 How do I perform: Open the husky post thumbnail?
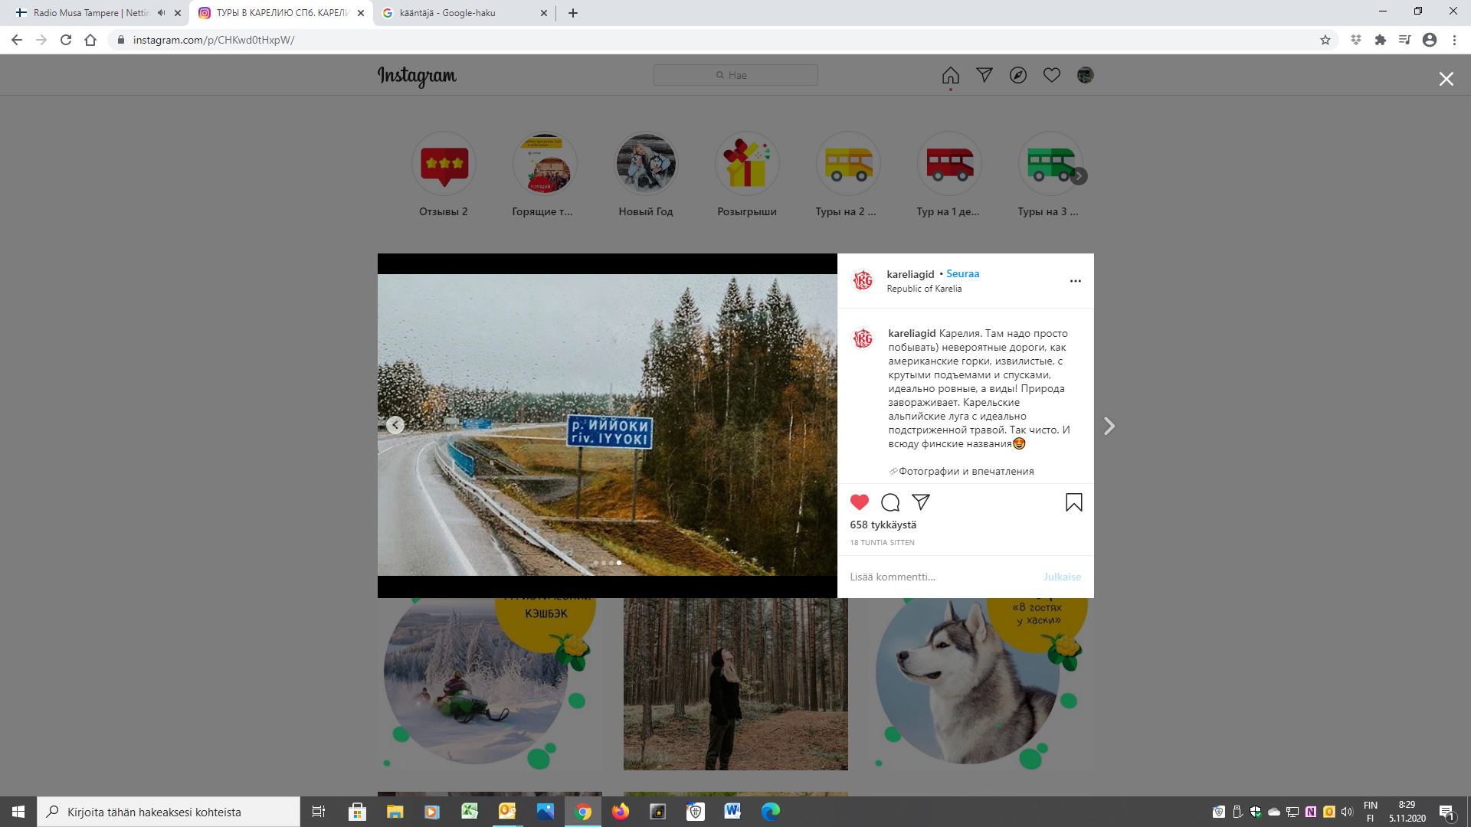[981, 684]
